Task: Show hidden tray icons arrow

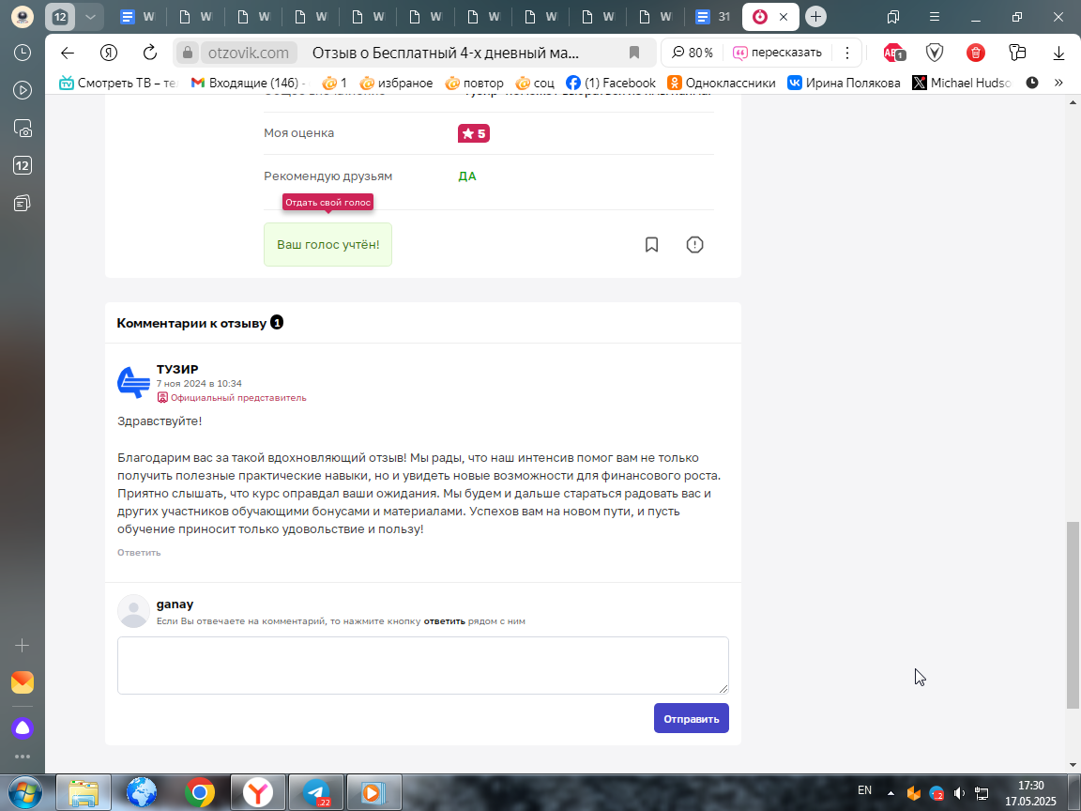Action: coord(891,793)
